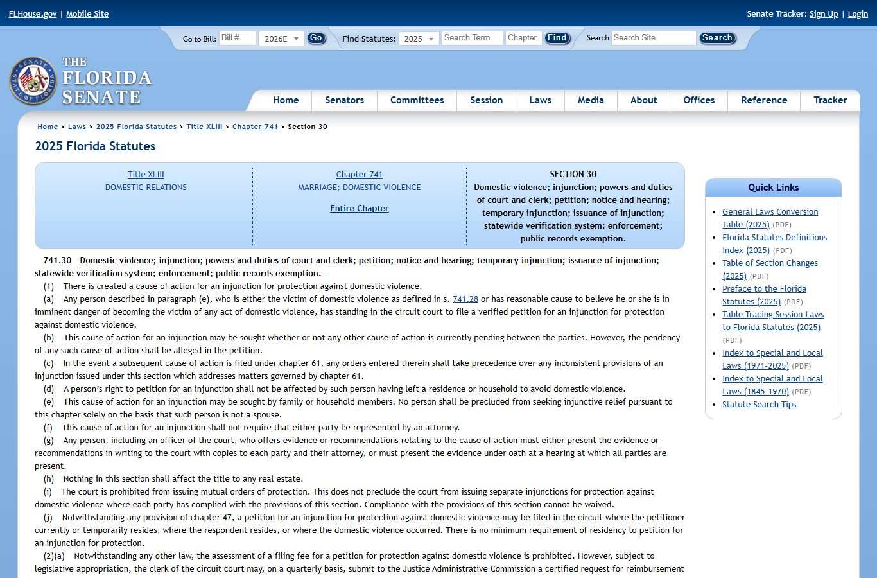Open the Committees navigation tab
877x578 pixels.
[417, 100]
